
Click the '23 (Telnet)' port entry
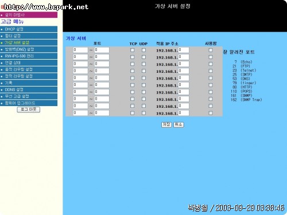(245, 71)
